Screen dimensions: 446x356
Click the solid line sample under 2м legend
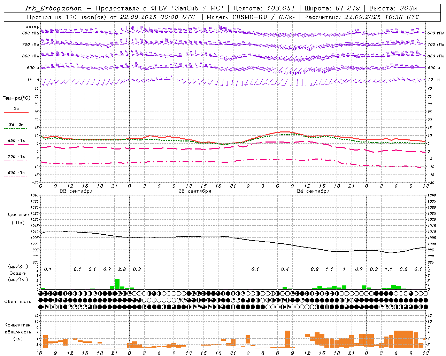[x=16, y=112]
